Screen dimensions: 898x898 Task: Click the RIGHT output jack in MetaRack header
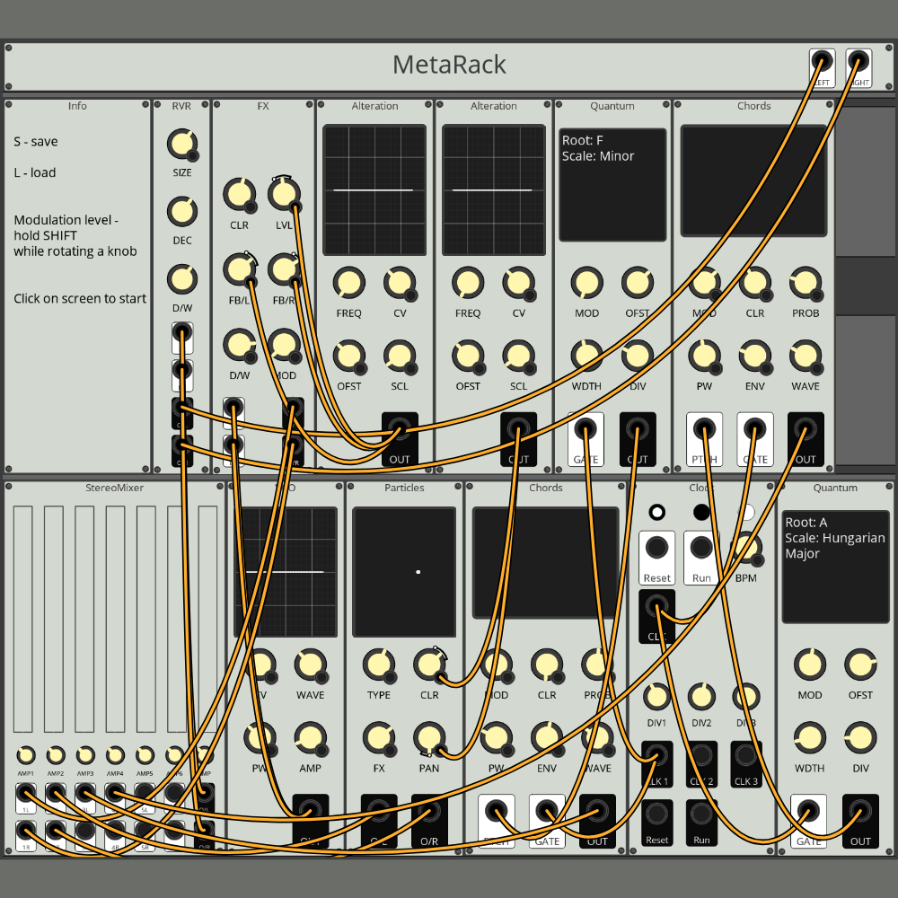click(x=858, y=62)
